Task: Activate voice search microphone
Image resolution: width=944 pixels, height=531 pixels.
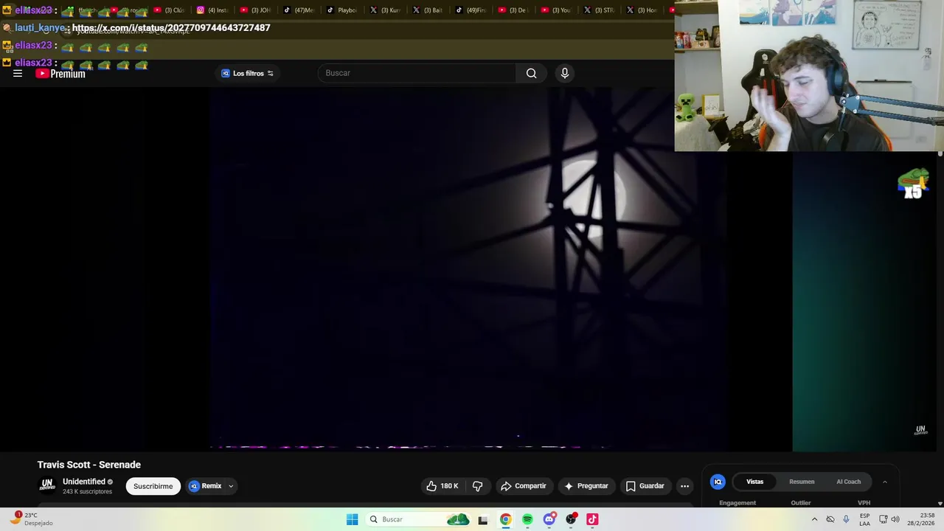Action: (565, 73)
